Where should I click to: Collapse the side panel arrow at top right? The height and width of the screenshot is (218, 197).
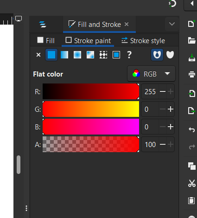coord(192,3)
